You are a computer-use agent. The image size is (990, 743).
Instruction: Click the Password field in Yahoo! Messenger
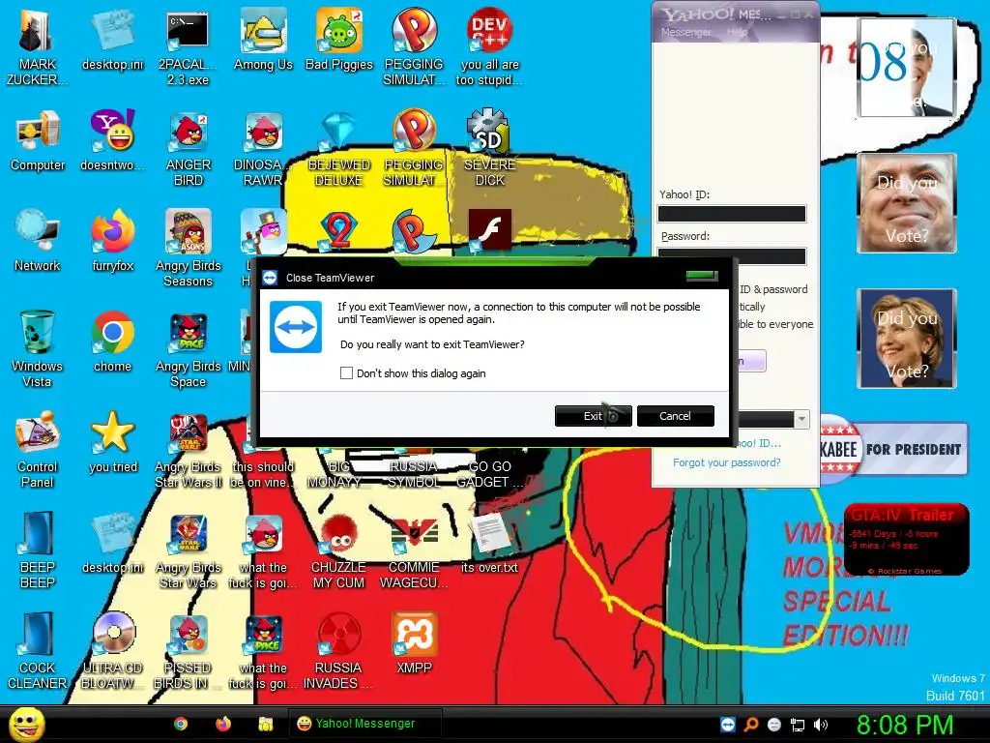click(x=732, y=255)
